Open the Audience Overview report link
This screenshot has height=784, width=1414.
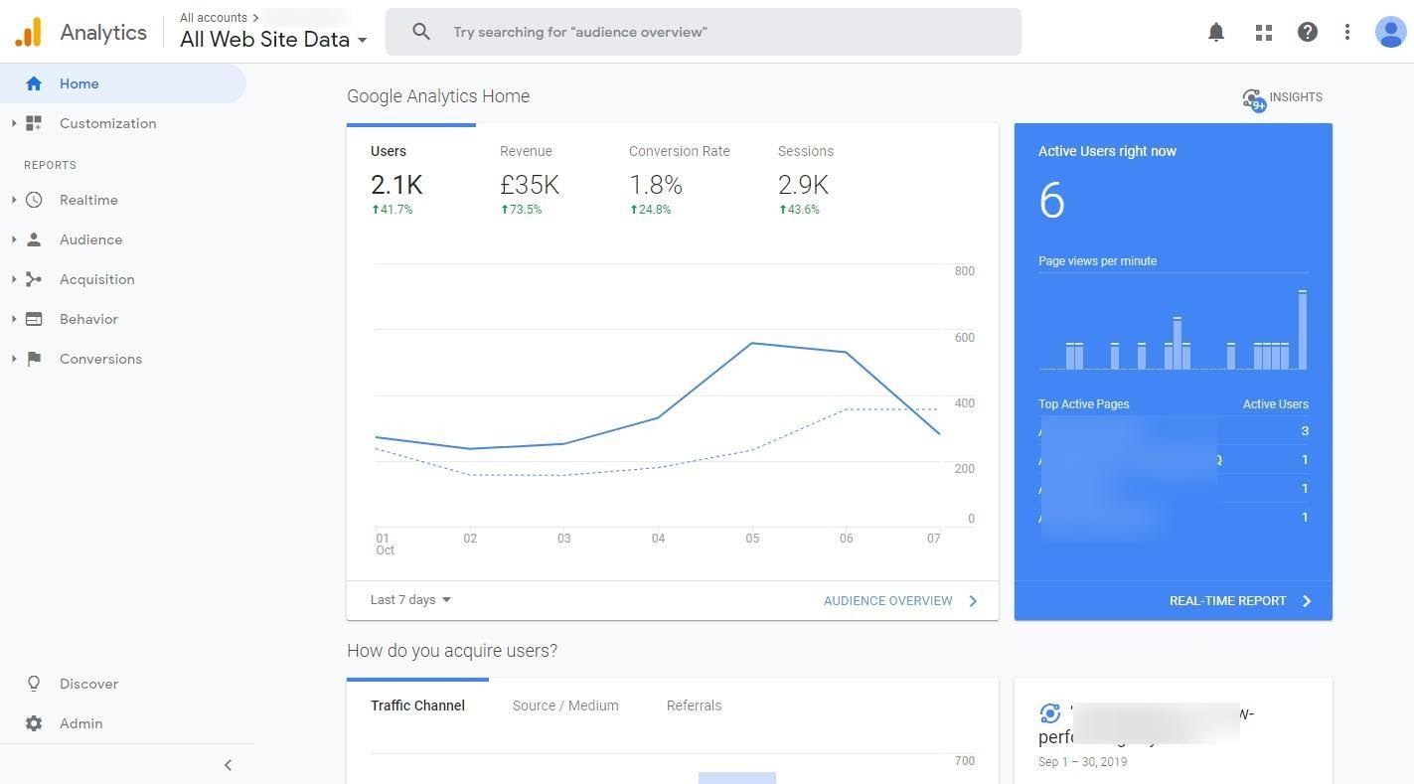[887, 600]
